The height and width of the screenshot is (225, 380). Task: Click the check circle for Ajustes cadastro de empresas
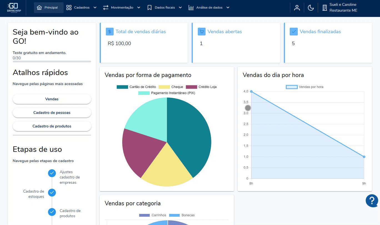coord(52,173)
